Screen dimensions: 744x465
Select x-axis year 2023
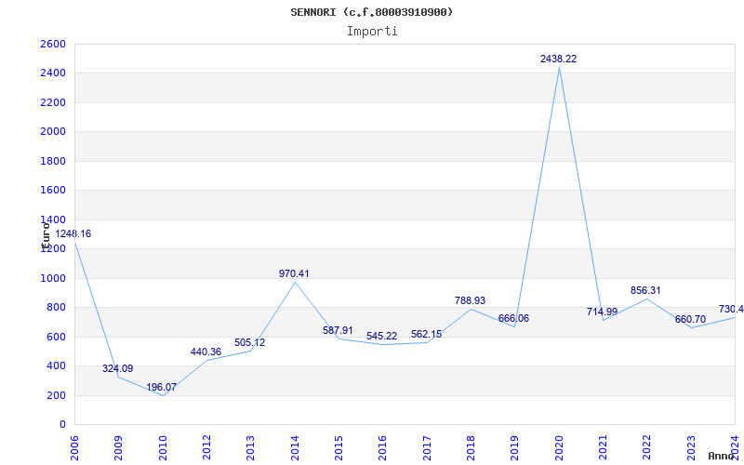coord(691,447)
